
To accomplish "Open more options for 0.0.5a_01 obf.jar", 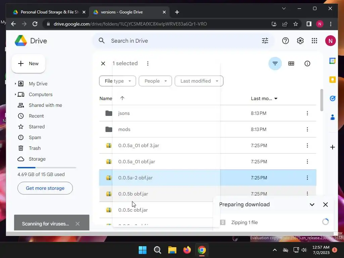I will [x=307, y=162].
